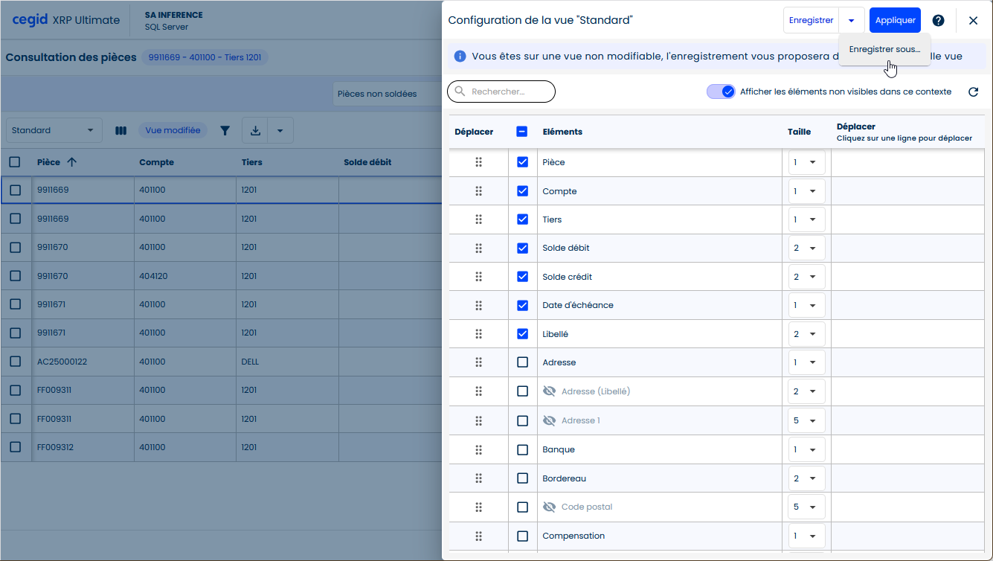The height and width of the screenshot is (561, 993).
Task: Open the filter funnel icon
Action: (x=225, y=131)
